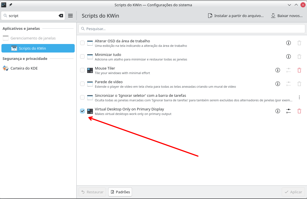This screenshot has width=307, height=199.
Task: Click Baixar novos button
Action: tap(287, 16)
